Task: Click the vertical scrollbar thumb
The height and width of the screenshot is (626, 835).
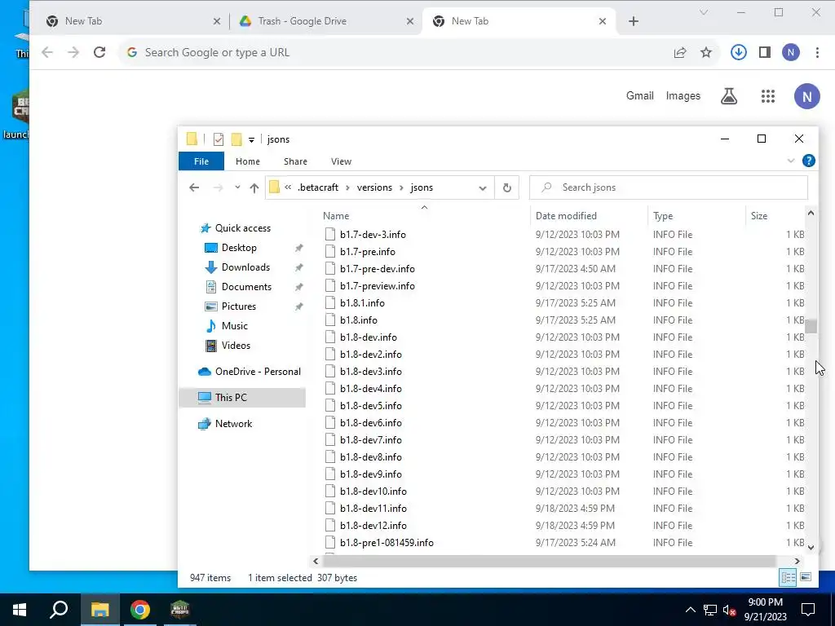Action: pyautogui.click(x=811, y=326)
